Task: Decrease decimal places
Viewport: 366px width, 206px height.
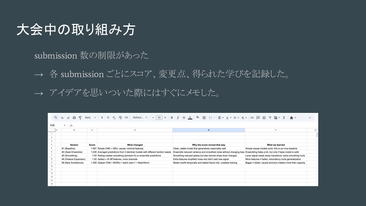Action: pos(114,117)
